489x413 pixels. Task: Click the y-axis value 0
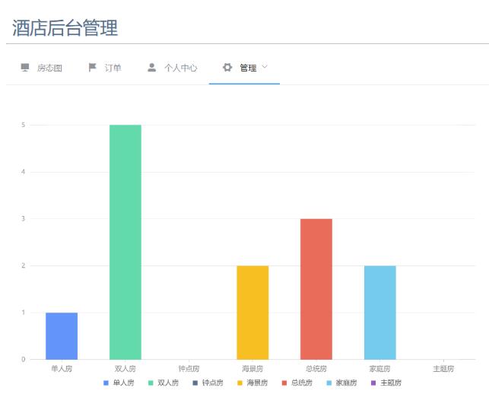[24, 359]
